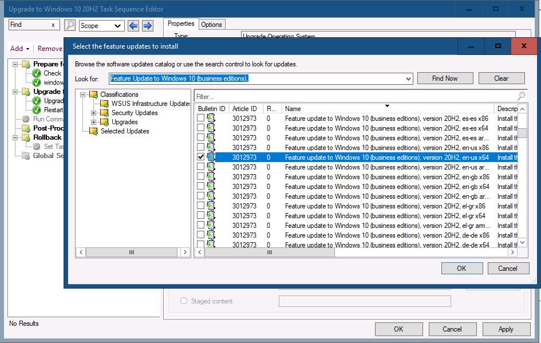Image resolution: width=541 pixels, height=343 pixels.
Task: Open the Scope dropdown in the editor
Action: pos(117,26)
